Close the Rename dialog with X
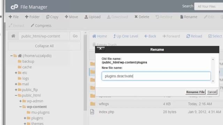Viewport: 223px width, 125px height. click(x=101, y=49)
